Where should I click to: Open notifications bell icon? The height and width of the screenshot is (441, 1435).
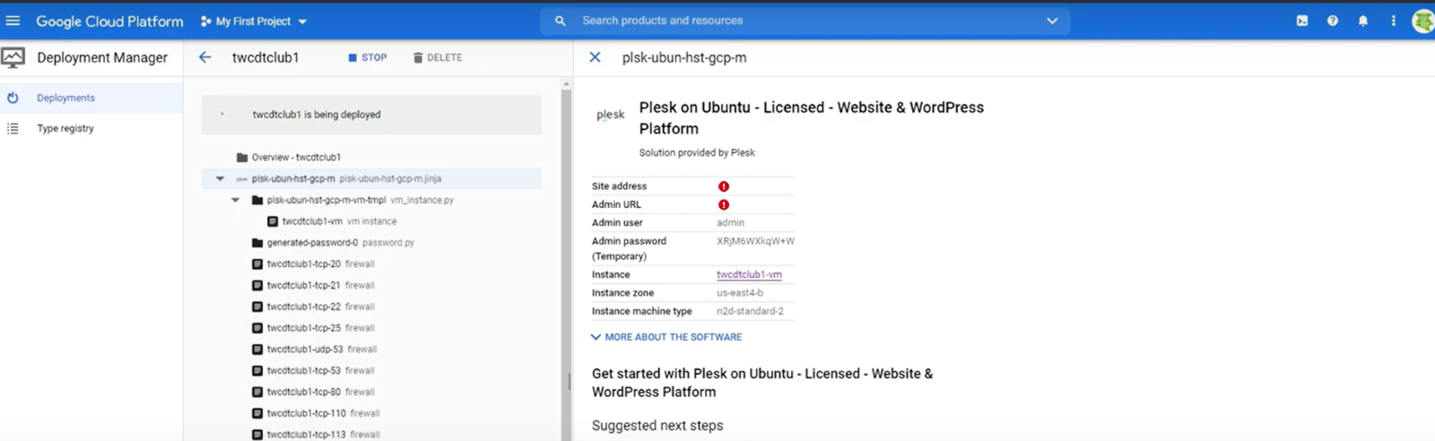tap(1362, 21)
